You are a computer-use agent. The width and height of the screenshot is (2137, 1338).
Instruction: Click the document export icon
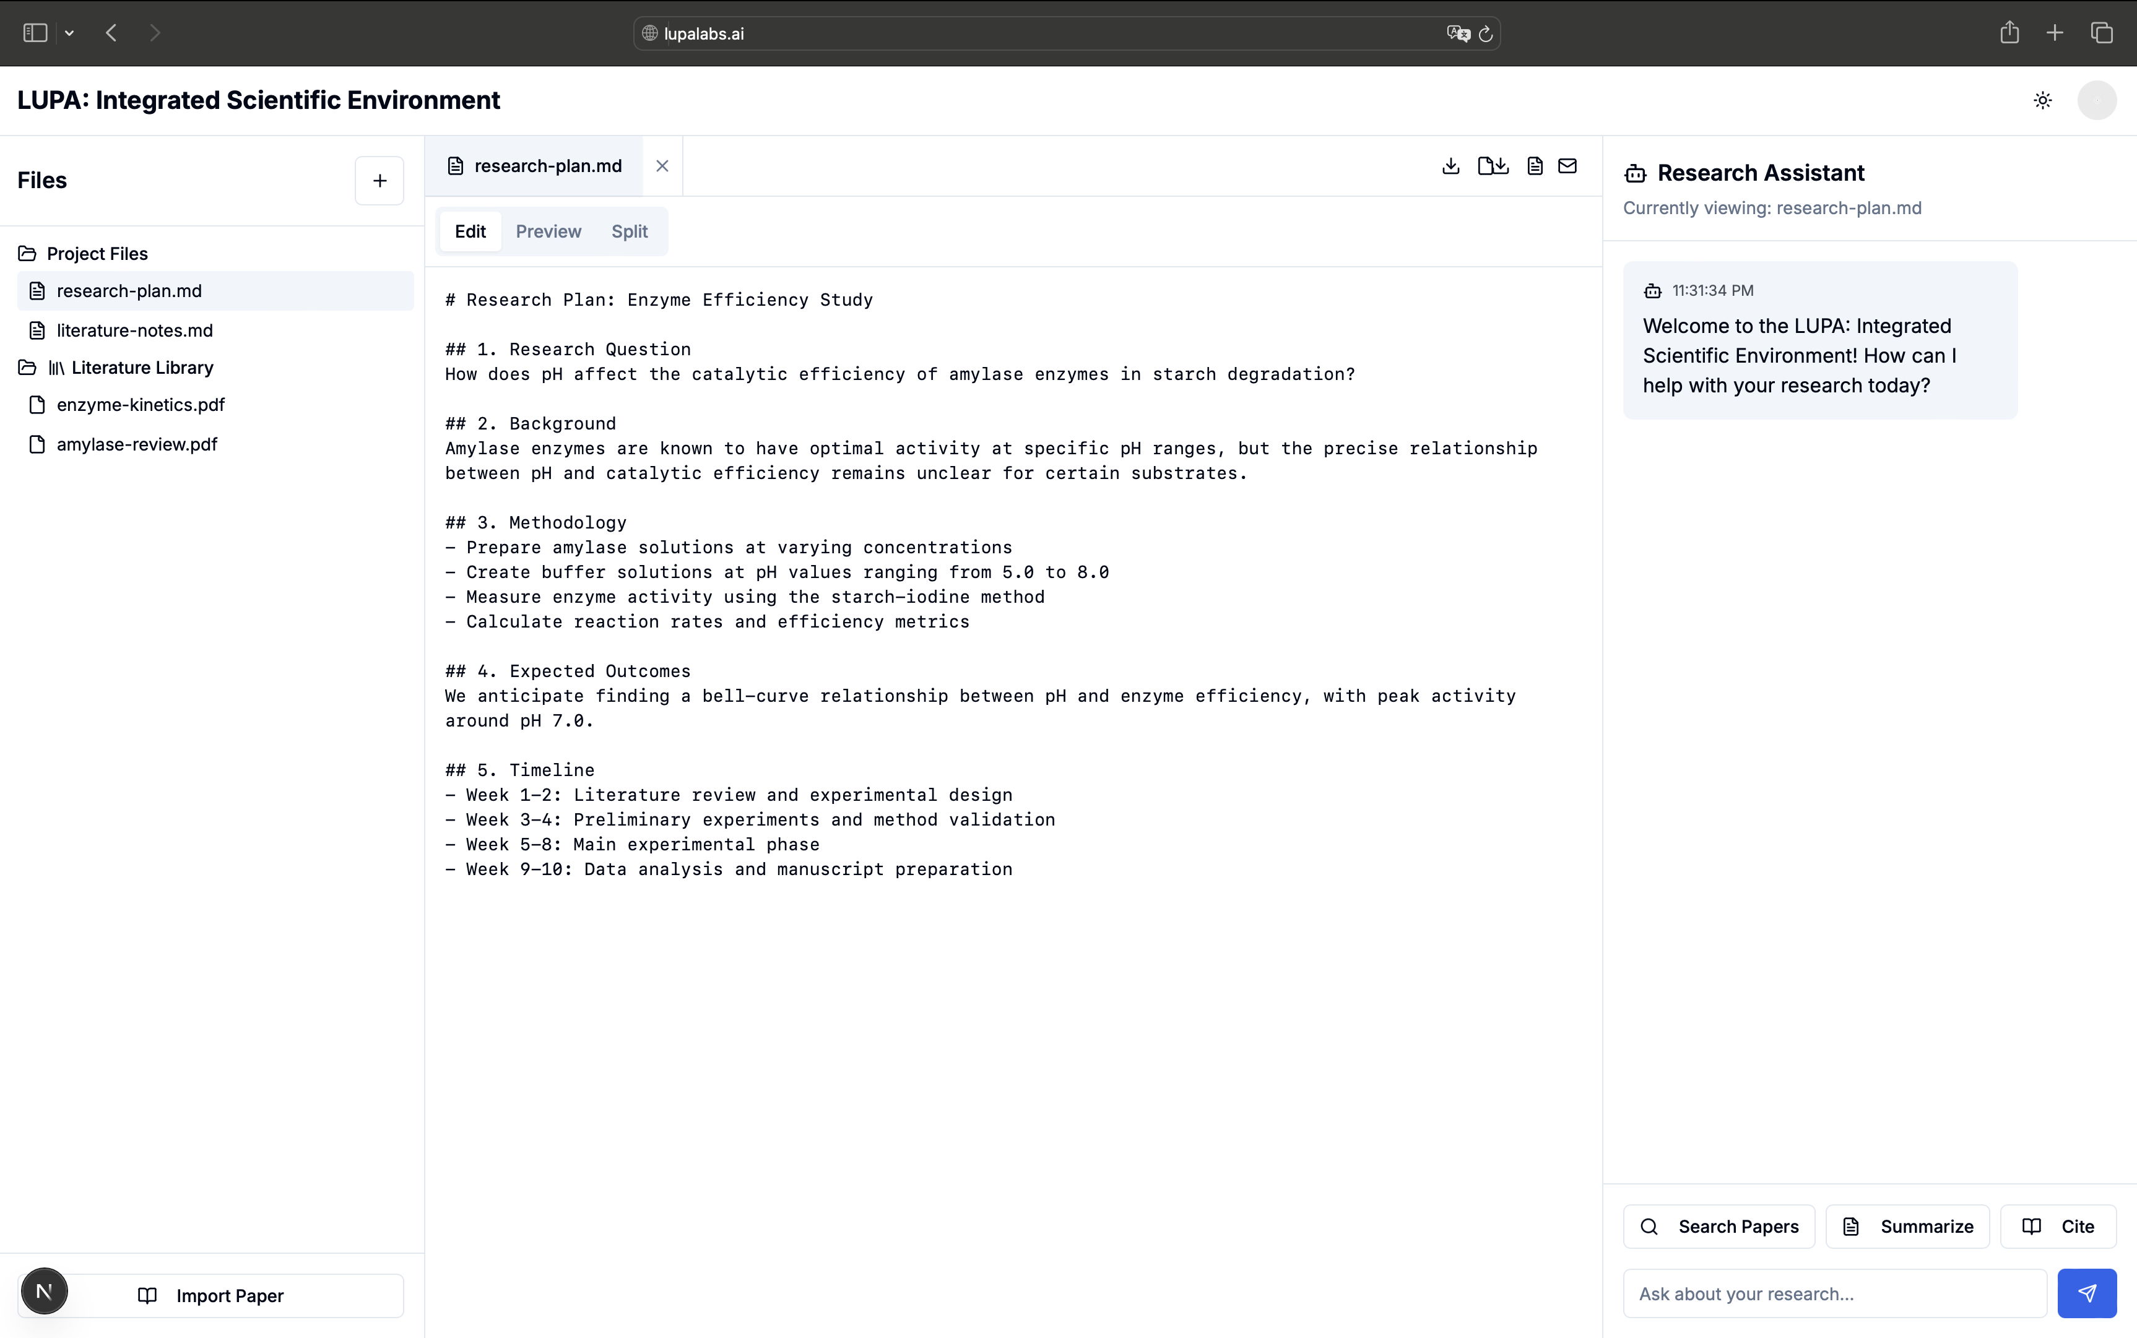(1535, 165)
